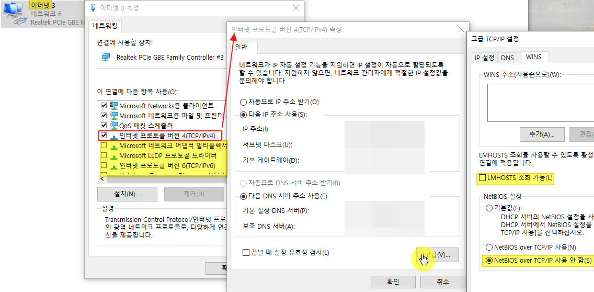Open 고급(V)... advanced settings

pos(437,255)
